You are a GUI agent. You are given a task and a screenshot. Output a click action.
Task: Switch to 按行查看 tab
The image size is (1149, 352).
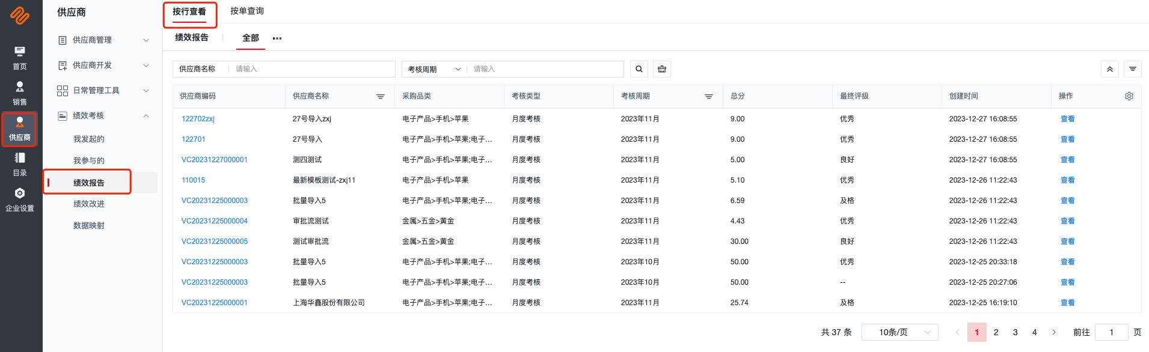pyautogui.click(x=189, y=11)
